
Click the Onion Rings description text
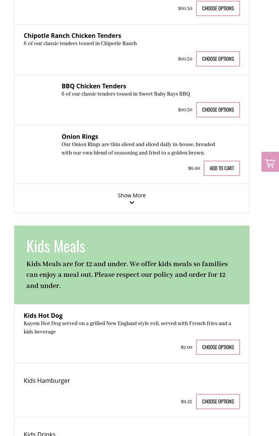(x=138, y=148)
